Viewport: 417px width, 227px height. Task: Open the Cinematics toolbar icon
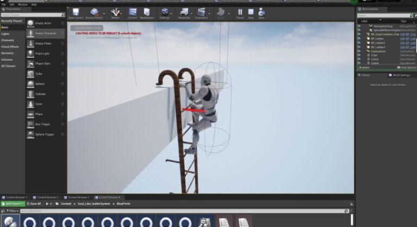coord(201,14)
